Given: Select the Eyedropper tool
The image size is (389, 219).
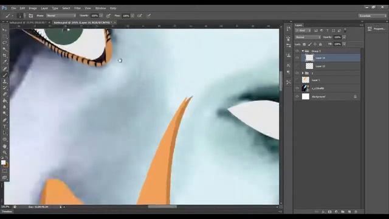Looking at the screenshot, I should (4, 62).
